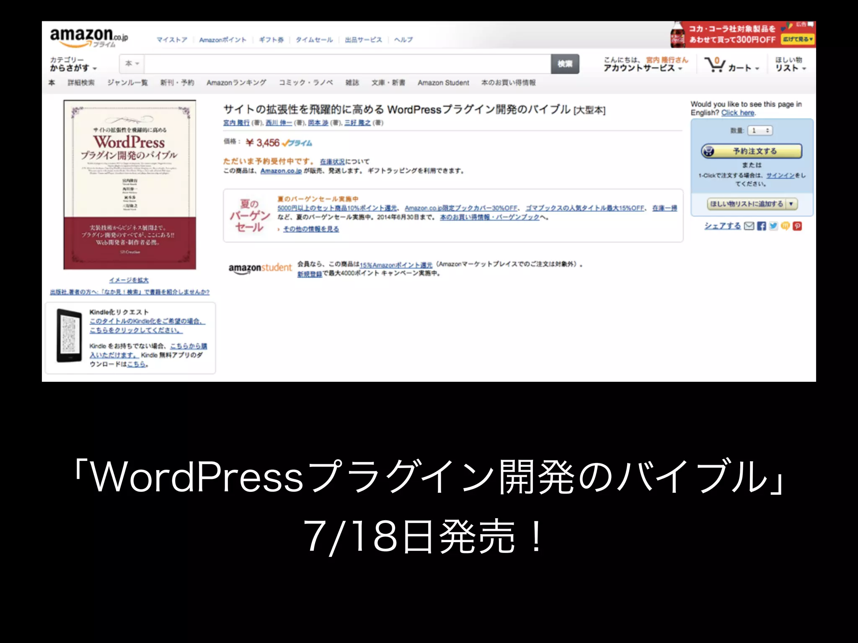The height and width of the screenshot is (643, 858).
Task: Open ヘルプ in top navigation
Action: point(403,40)
